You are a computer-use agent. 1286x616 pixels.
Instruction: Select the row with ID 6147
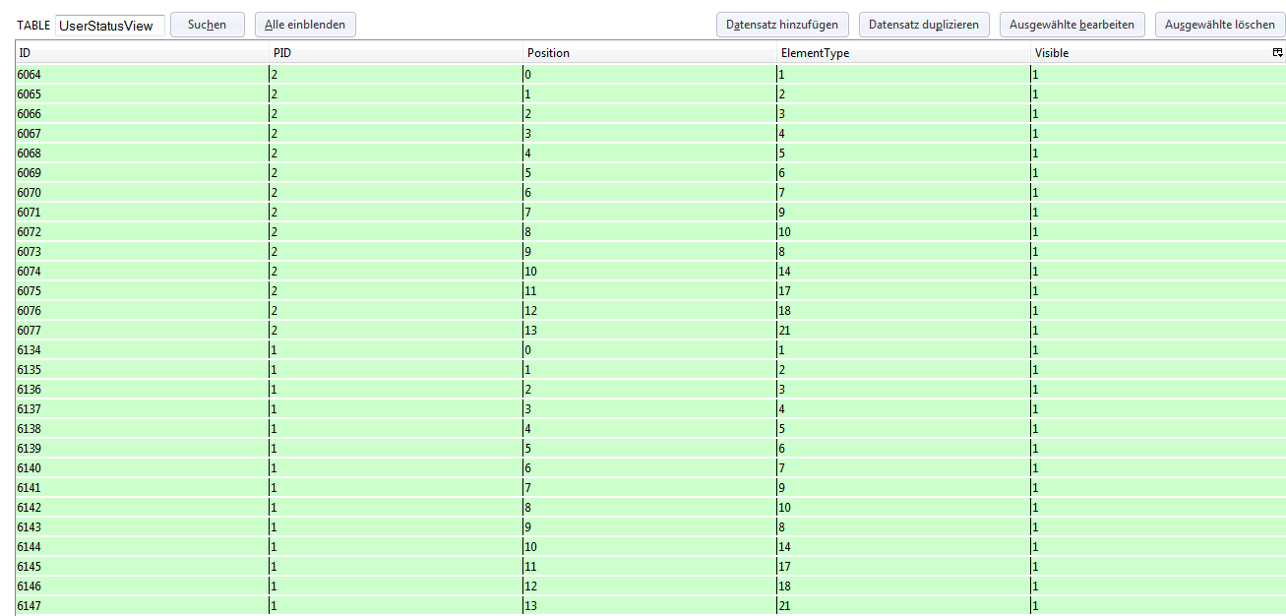(650, 606)
